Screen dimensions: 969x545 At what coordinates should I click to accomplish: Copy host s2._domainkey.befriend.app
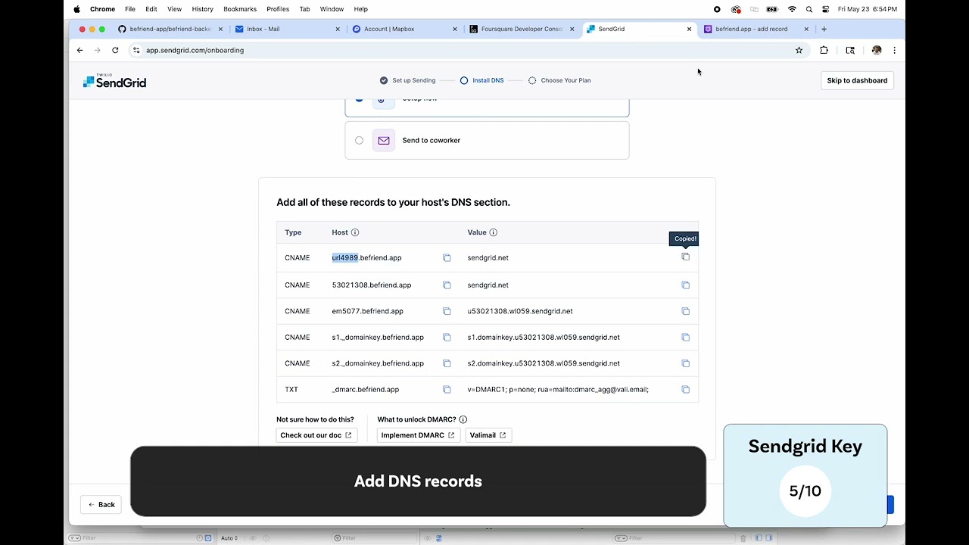447,363
